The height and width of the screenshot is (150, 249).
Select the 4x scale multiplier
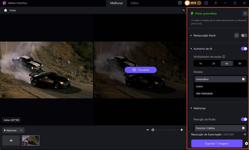[x=227, y=64]
